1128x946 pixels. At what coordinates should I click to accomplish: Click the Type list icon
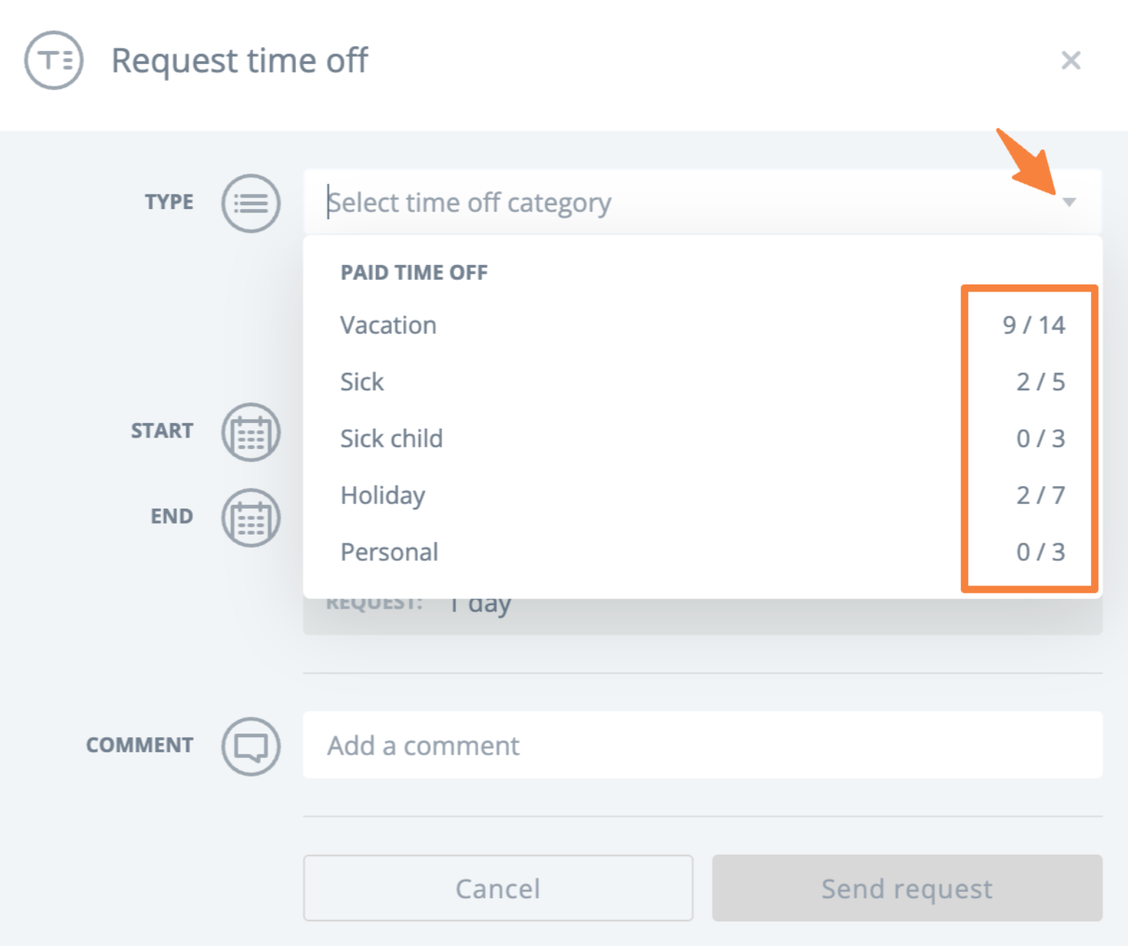(250, 203)
